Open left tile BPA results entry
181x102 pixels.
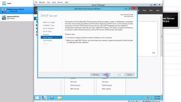pos(75,89)
